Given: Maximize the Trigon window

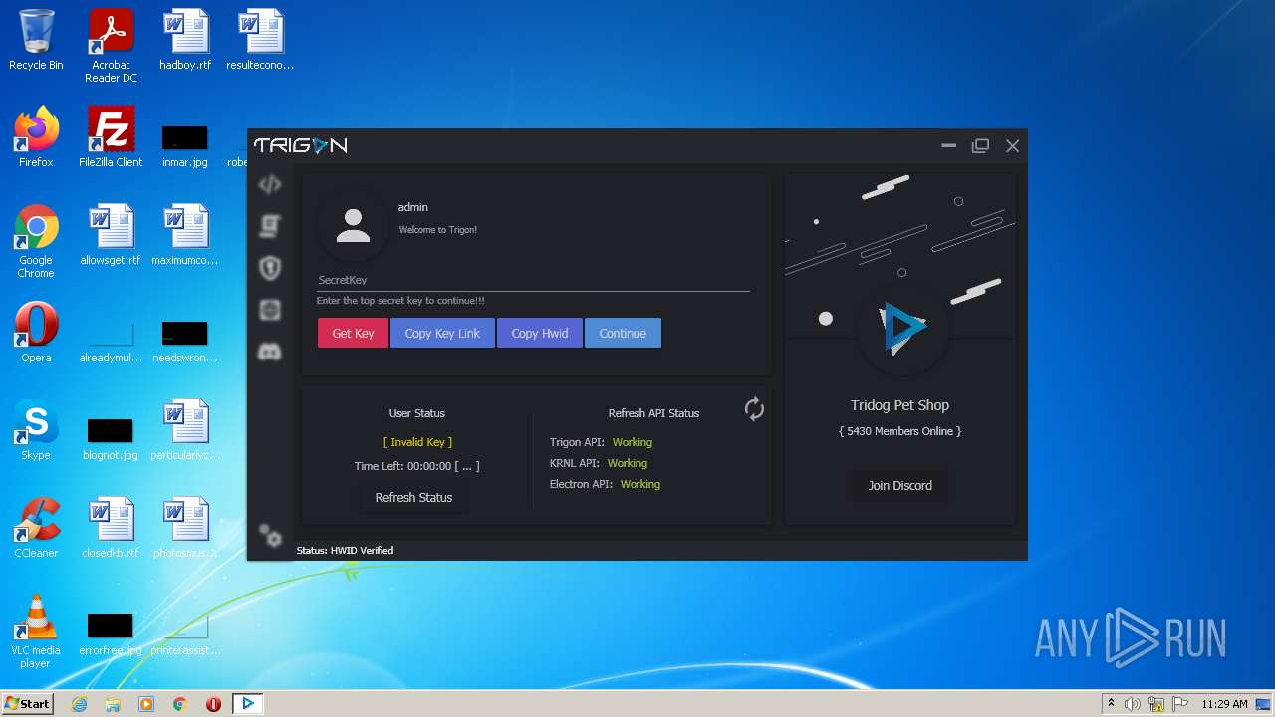Looking at the screenshot, I should pos(981,145).
